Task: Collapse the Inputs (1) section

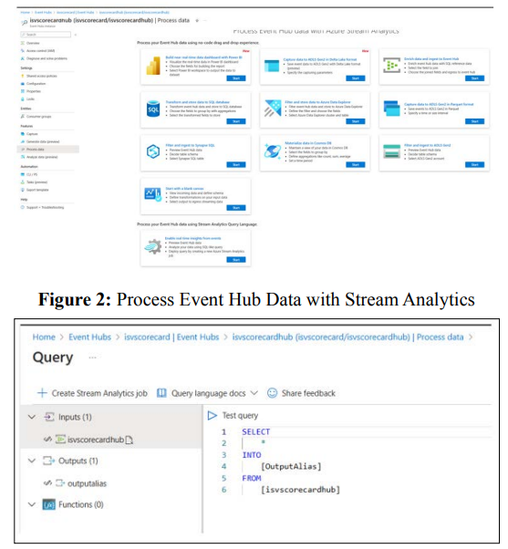Action: [32, 417]
